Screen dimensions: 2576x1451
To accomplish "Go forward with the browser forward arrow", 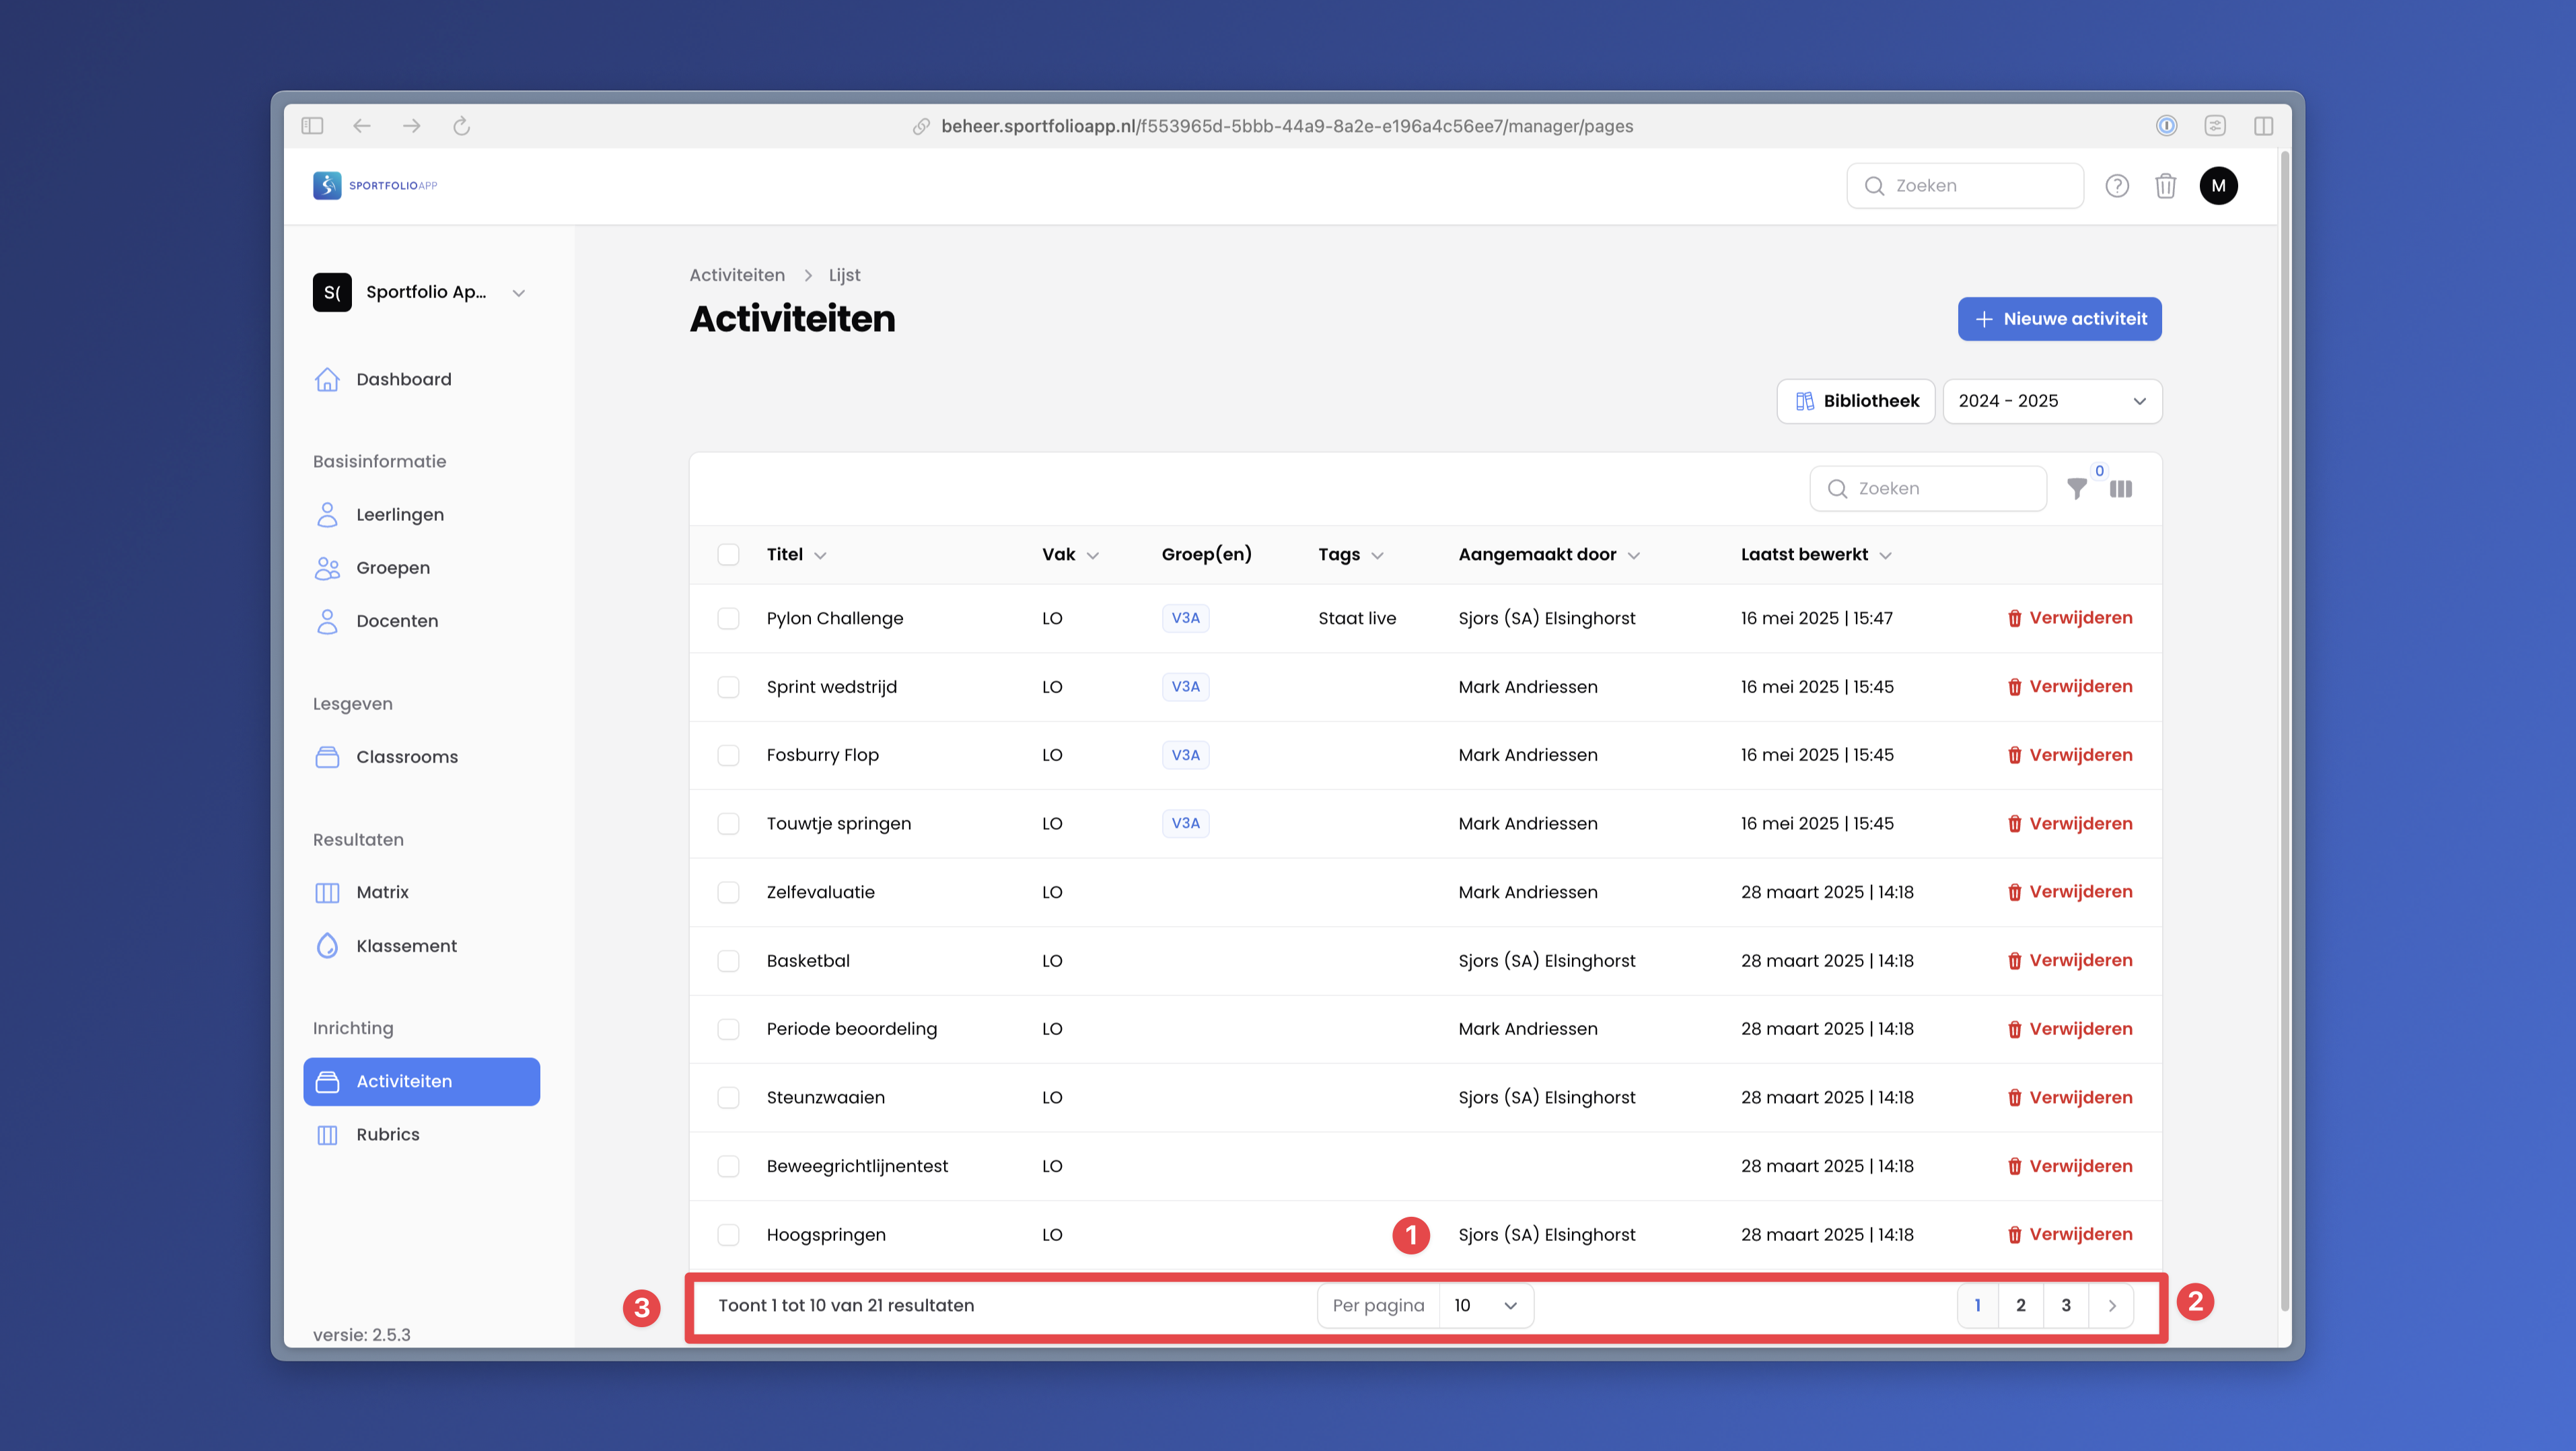I will tap(412, 126).
